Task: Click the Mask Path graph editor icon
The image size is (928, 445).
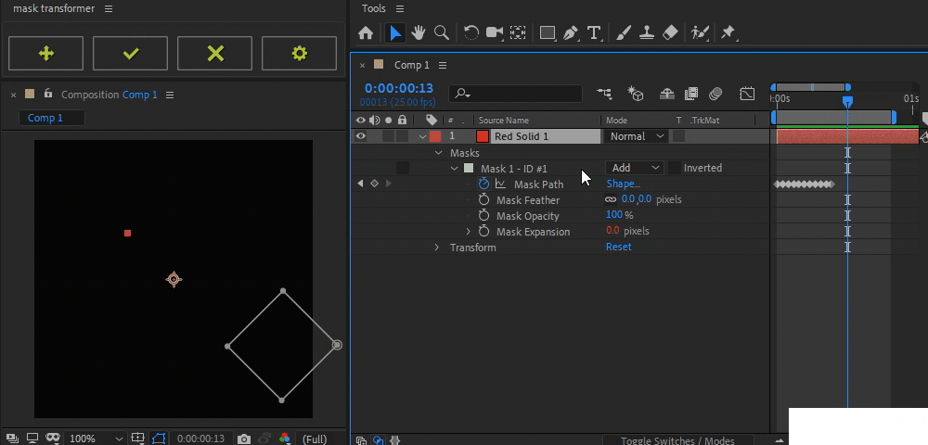Action: 501,184
